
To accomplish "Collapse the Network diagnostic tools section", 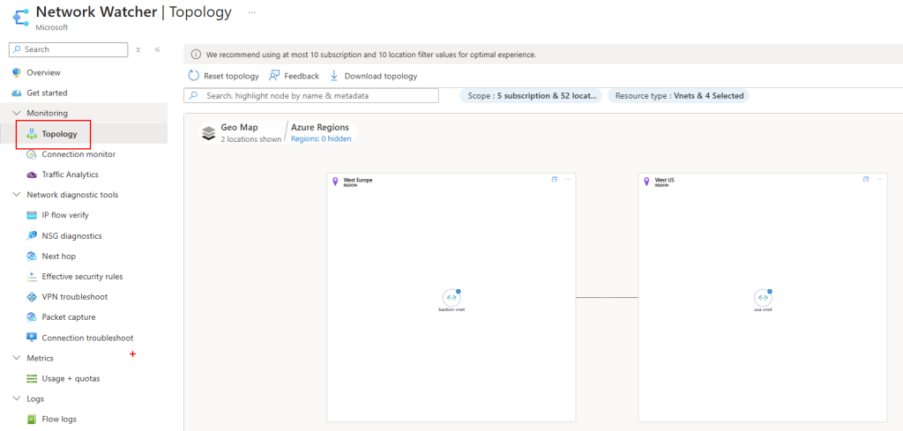I will pos(16,195).
